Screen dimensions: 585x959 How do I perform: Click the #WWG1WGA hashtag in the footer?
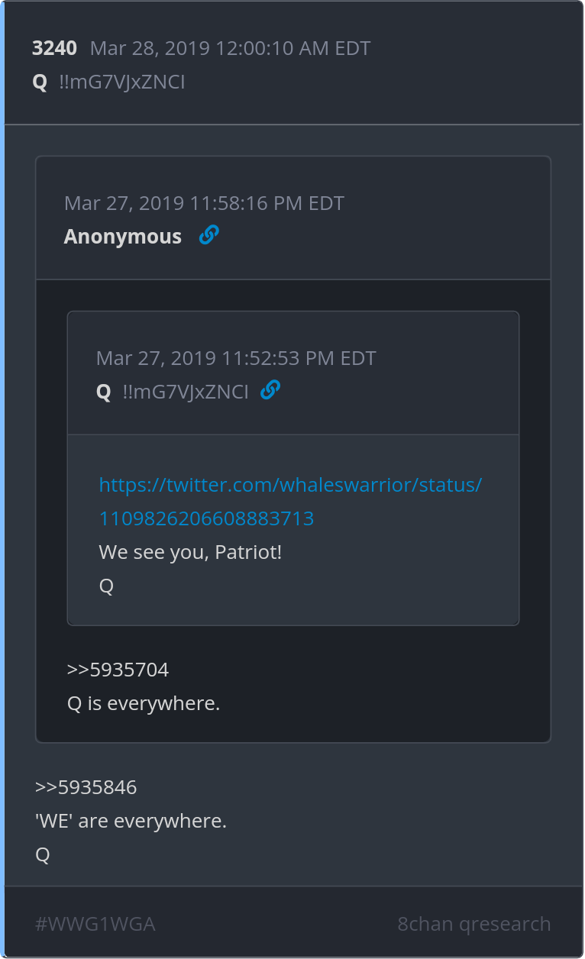click(x=95, y=924)
